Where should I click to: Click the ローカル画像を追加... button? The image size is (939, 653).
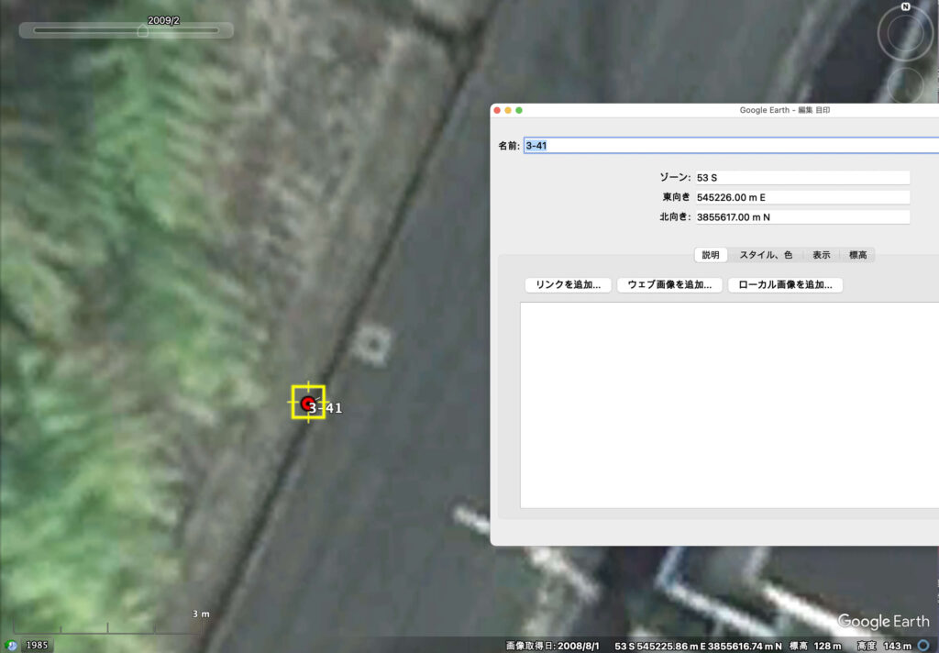point(785,284)
